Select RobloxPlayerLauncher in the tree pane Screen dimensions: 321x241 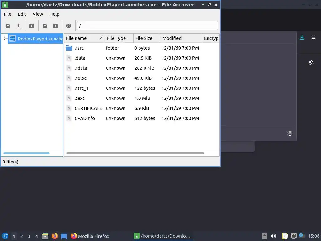[x=35, y=39]
